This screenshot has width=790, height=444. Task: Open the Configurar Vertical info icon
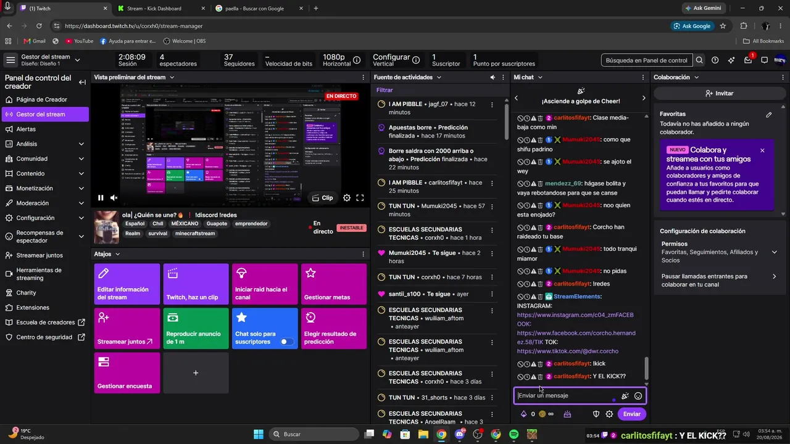point(416,60)
